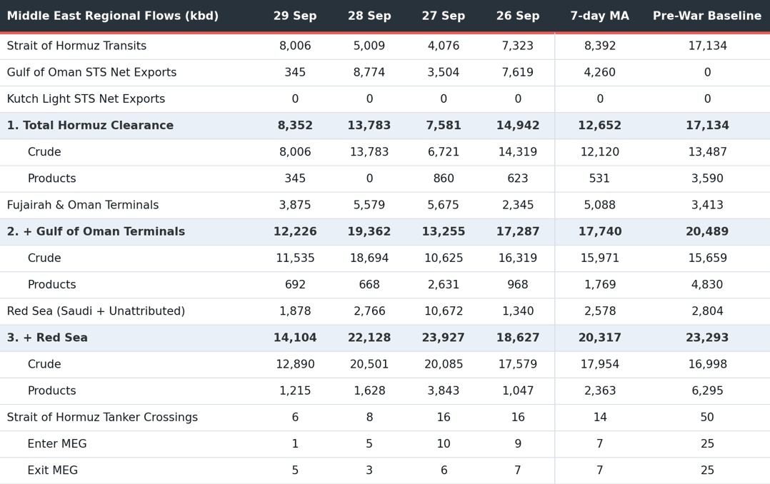The width and height of the screenshot is (770, 484).
Task: Select the 18,694 crude value for 28 Sep
Action: [369, 258]
